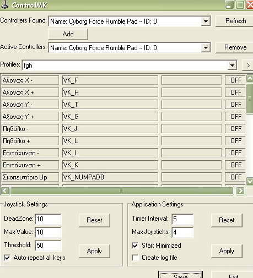Viewport: 253px width, 278px height.
Task: Expand the Active Controllers dropdown
Action: pos(206,48)
